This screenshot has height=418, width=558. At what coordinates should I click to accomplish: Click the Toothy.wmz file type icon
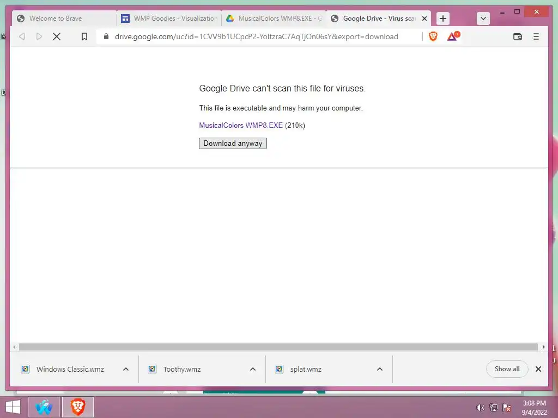[153, 369]
